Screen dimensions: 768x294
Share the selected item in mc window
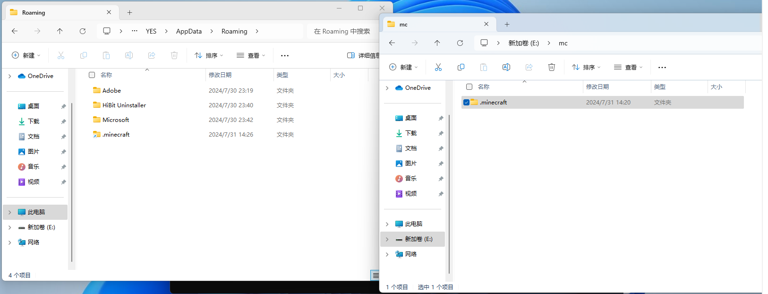[529, 67]
